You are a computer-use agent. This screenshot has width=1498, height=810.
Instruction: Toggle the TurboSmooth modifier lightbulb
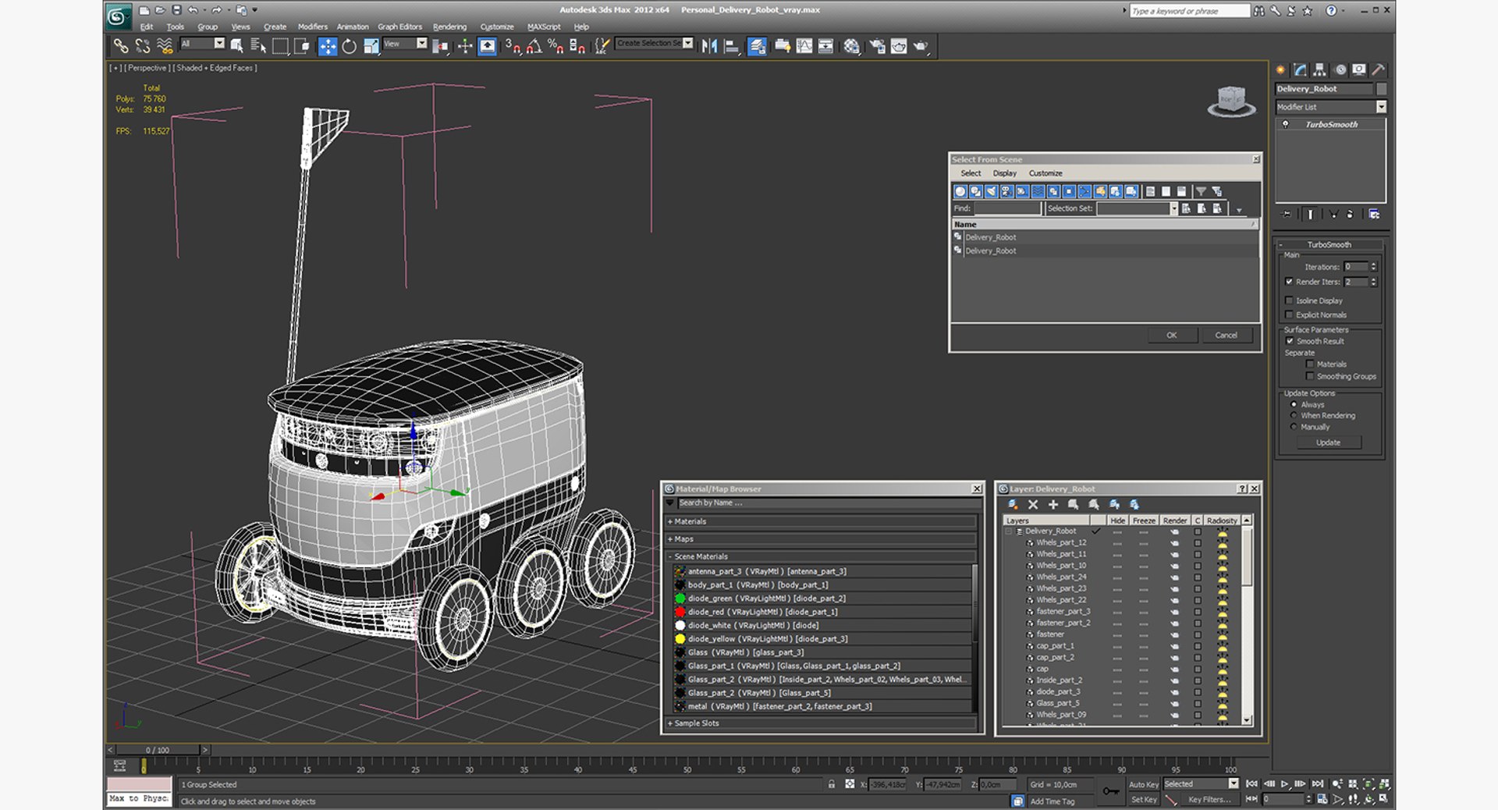(1286, 124)
